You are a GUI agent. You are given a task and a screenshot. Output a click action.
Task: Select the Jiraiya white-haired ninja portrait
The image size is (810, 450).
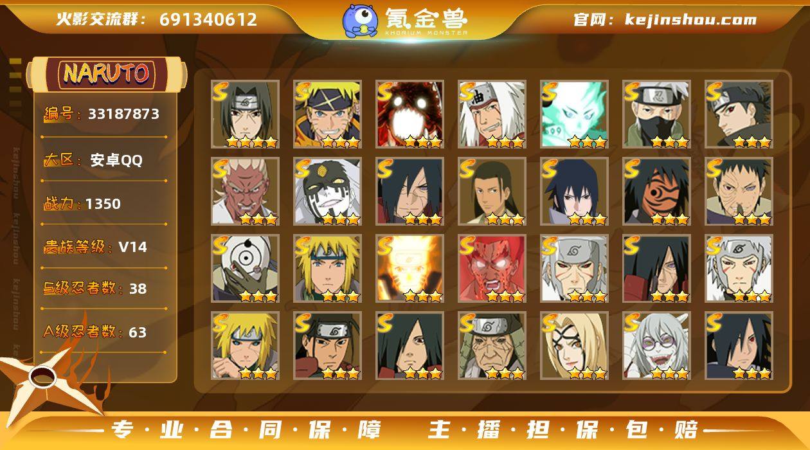point(492,114)
